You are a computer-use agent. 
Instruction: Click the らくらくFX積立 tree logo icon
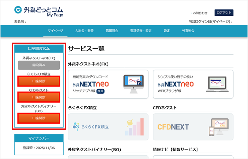[76, 126]
